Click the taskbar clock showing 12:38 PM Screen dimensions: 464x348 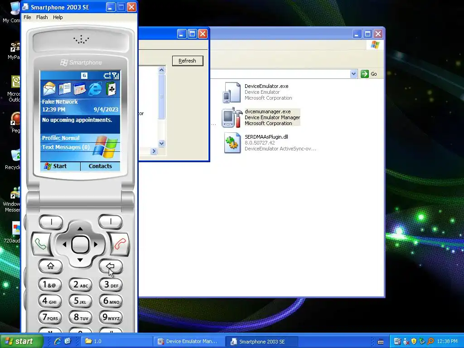tap(447, 341)
